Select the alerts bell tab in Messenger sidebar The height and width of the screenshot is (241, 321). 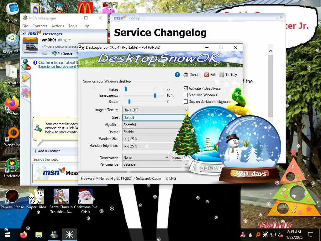tap(26, 78)
